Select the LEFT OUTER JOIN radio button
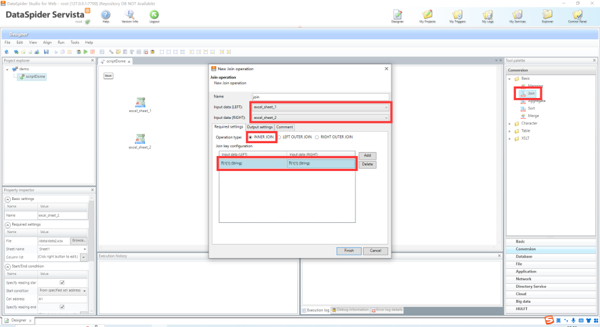Viewport: 600px width, 327px height. pos(279,137)
